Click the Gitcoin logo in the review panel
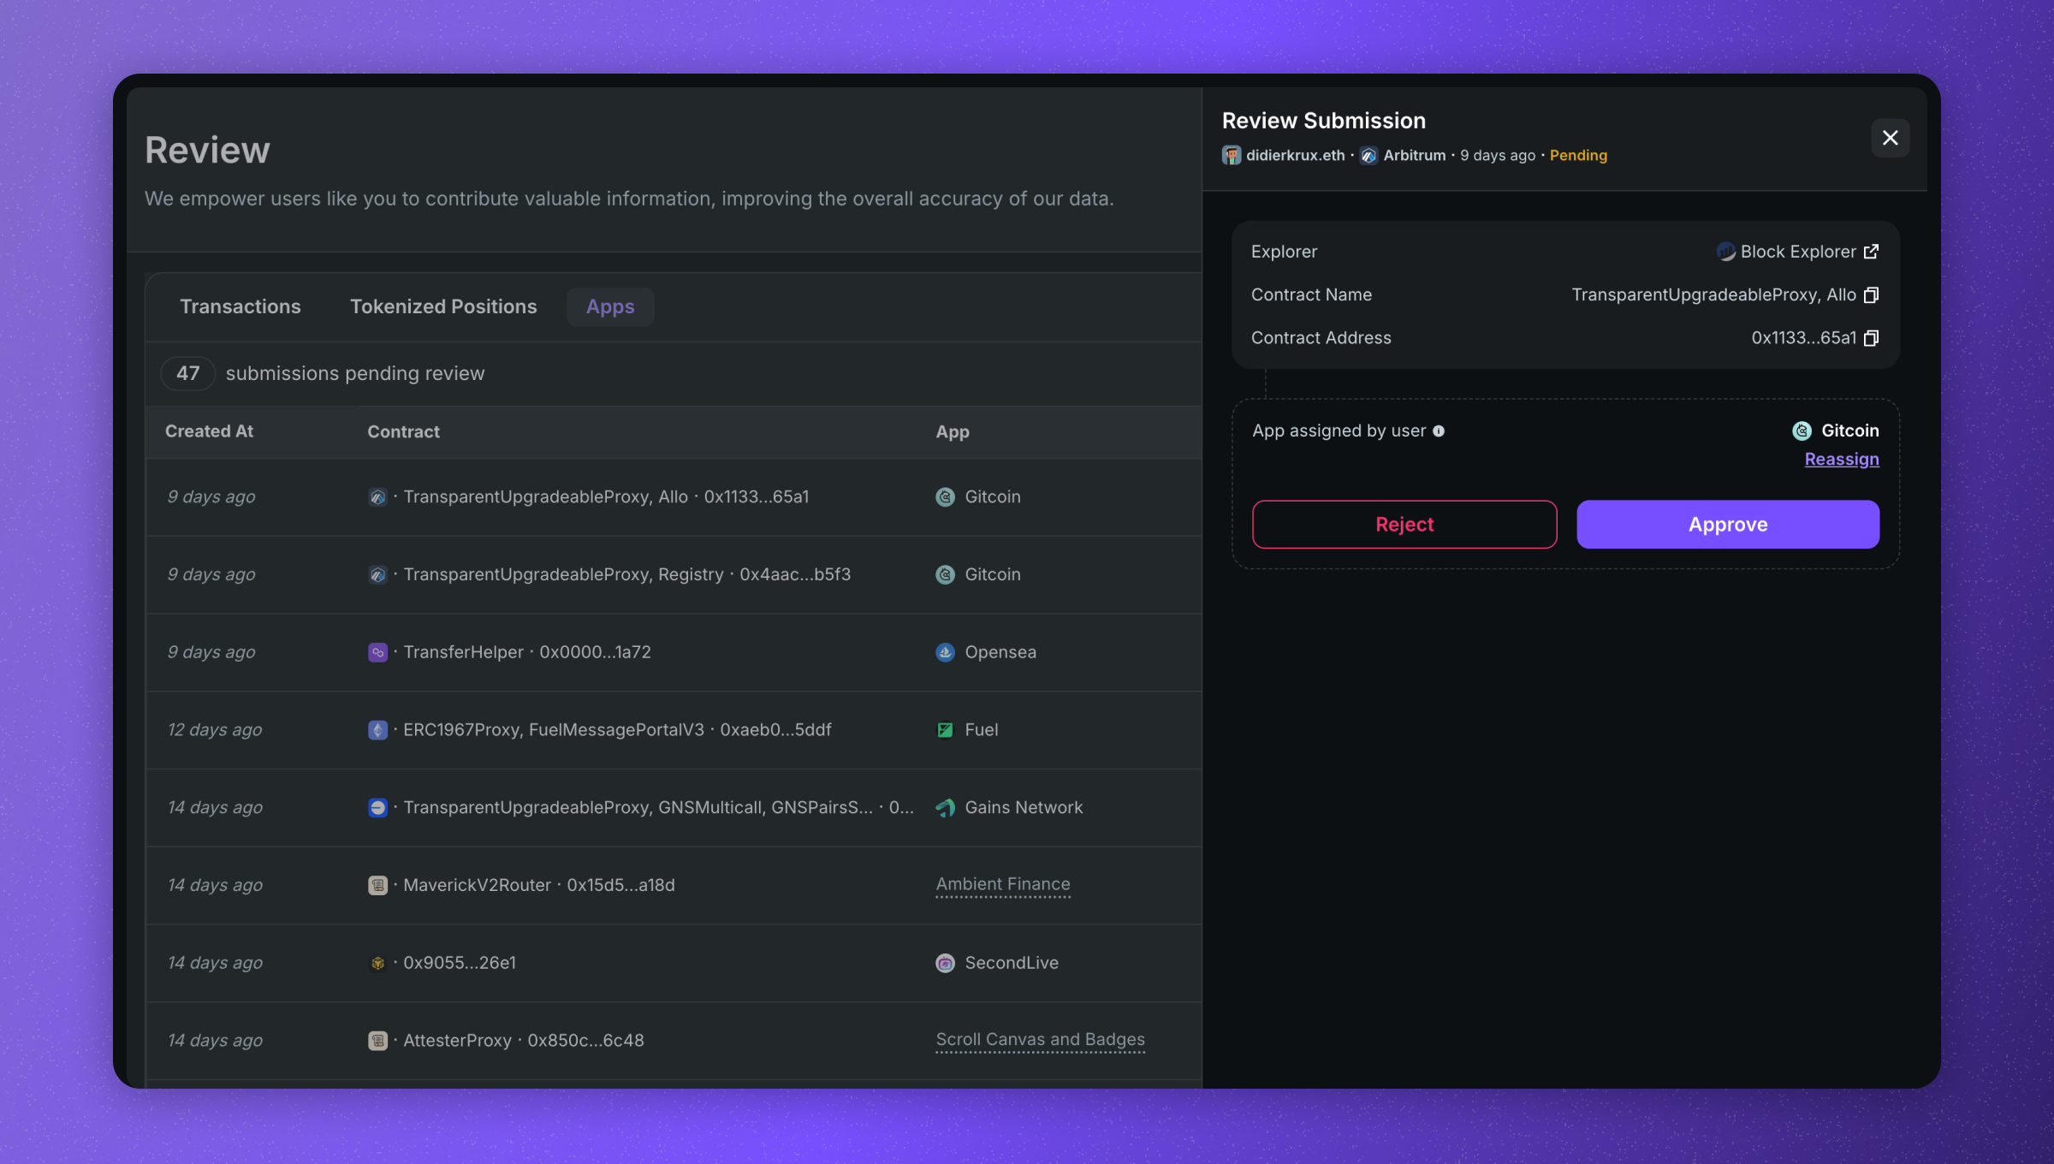The image size is (2054, 1164). [x=1802, y=431]
